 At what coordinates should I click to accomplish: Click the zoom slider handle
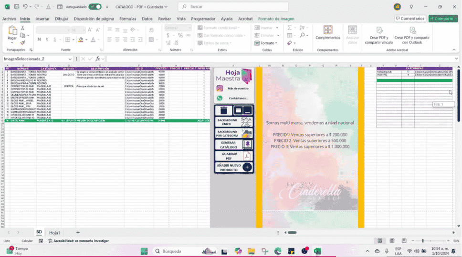coord(422,241)
